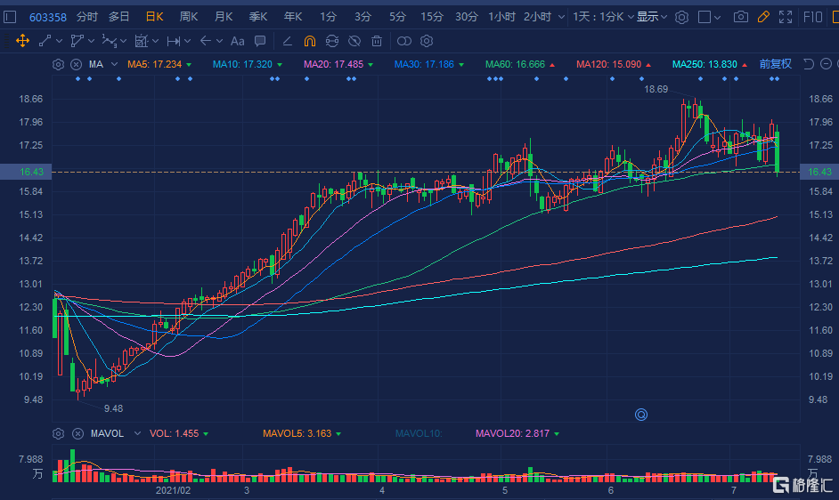
Task: Select the 1分 timeframe
Action: point(328,17)
